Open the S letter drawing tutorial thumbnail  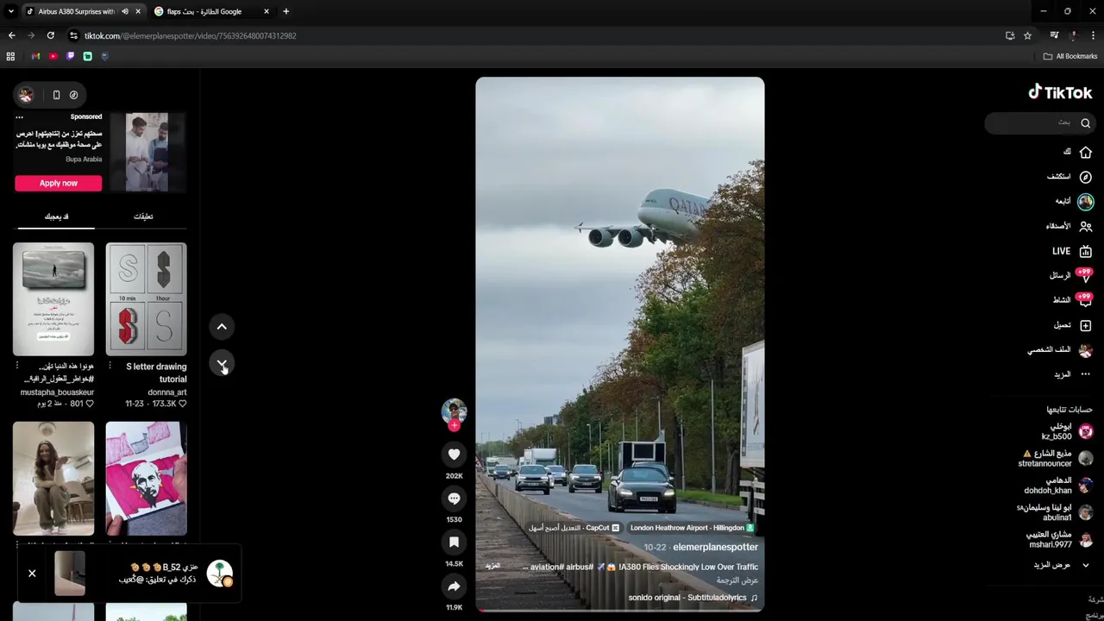point(146,299)
